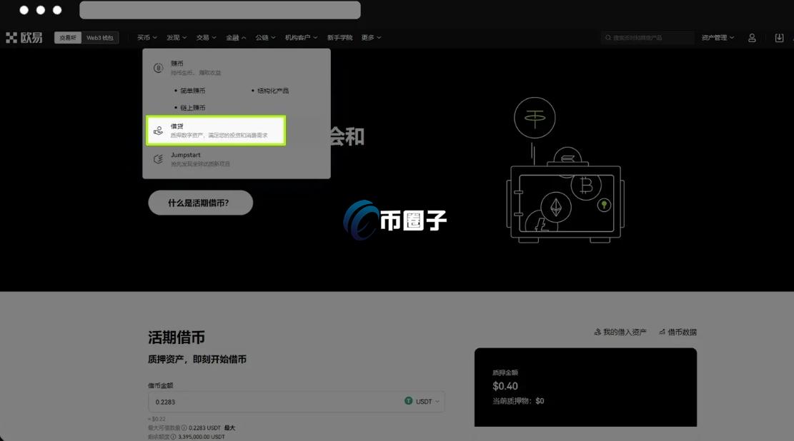794x441 pixels.
Task: Expand the 更多 dropdown menu
Action: [370, 37]
